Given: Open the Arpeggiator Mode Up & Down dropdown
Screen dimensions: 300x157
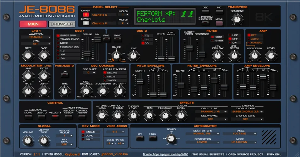Looking at the screenshot, I should click(x=240, y=142).
